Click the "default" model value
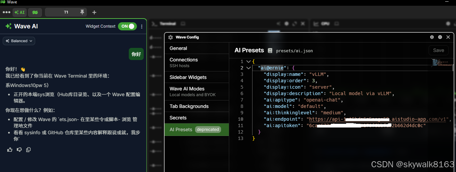This screenshot has width=456, height=172. coord(310,106)
